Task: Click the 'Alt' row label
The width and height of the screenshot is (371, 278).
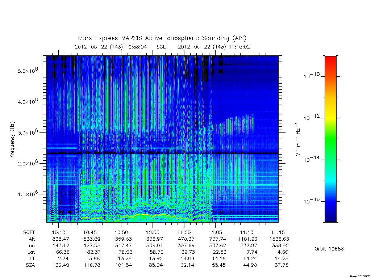Action: [x=32, y=239]
